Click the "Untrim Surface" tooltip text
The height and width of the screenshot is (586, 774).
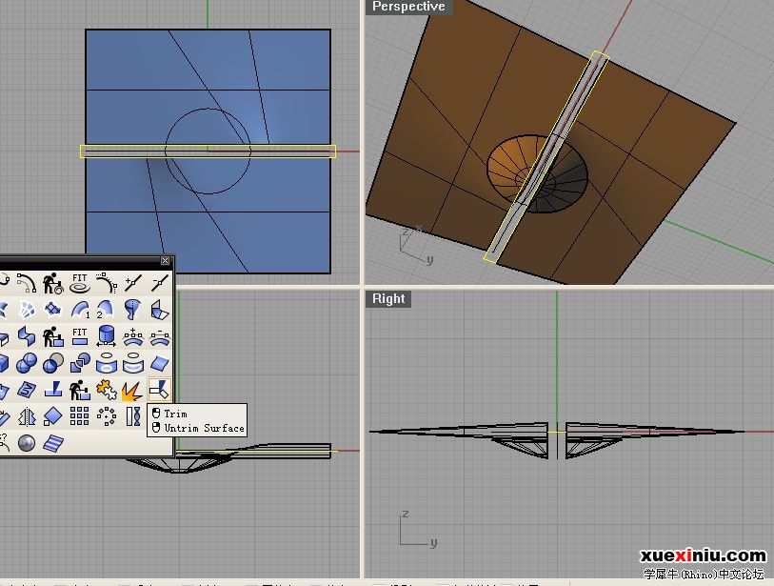click(204, 428)
